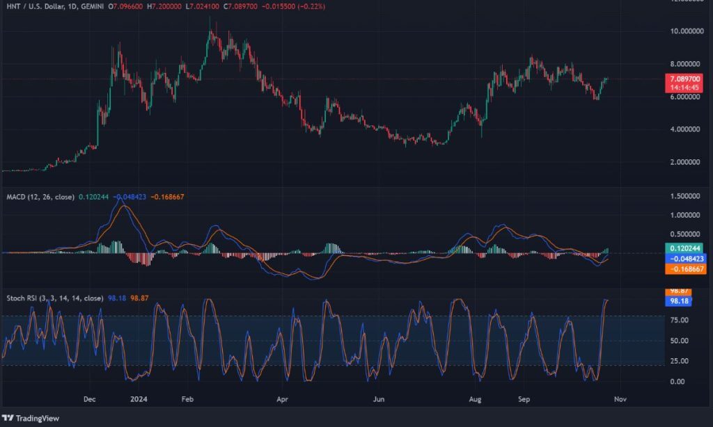Click the 0.00 Stoch RSI axis label
Screen dimensions: 713x427
tap(677, 382)
